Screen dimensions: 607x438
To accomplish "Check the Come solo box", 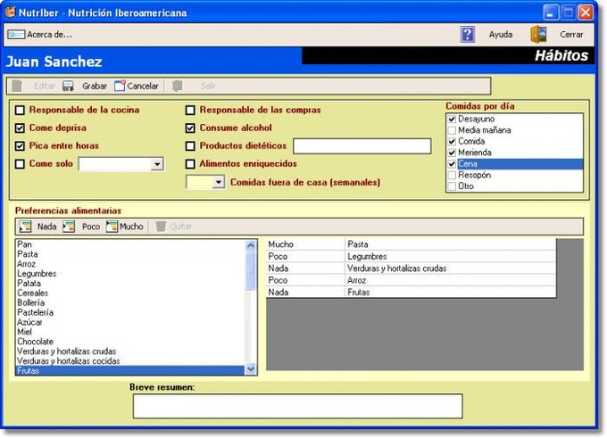I will 20,164.
